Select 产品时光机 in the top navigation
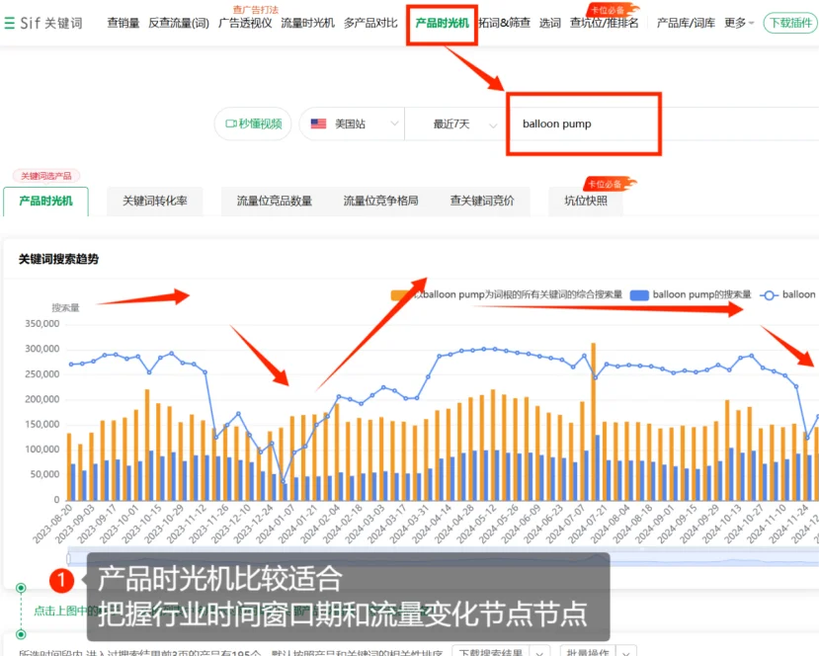819x656 pixels. (442, 23)
